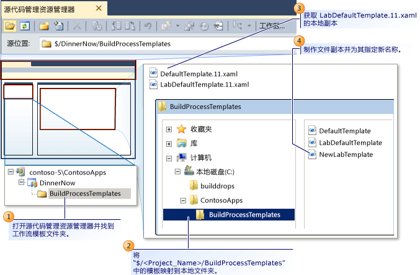The image size is (420, 275).
Task: Click the Check In toolbar icon
Action: pyautogui.click(x=130, y=26)
